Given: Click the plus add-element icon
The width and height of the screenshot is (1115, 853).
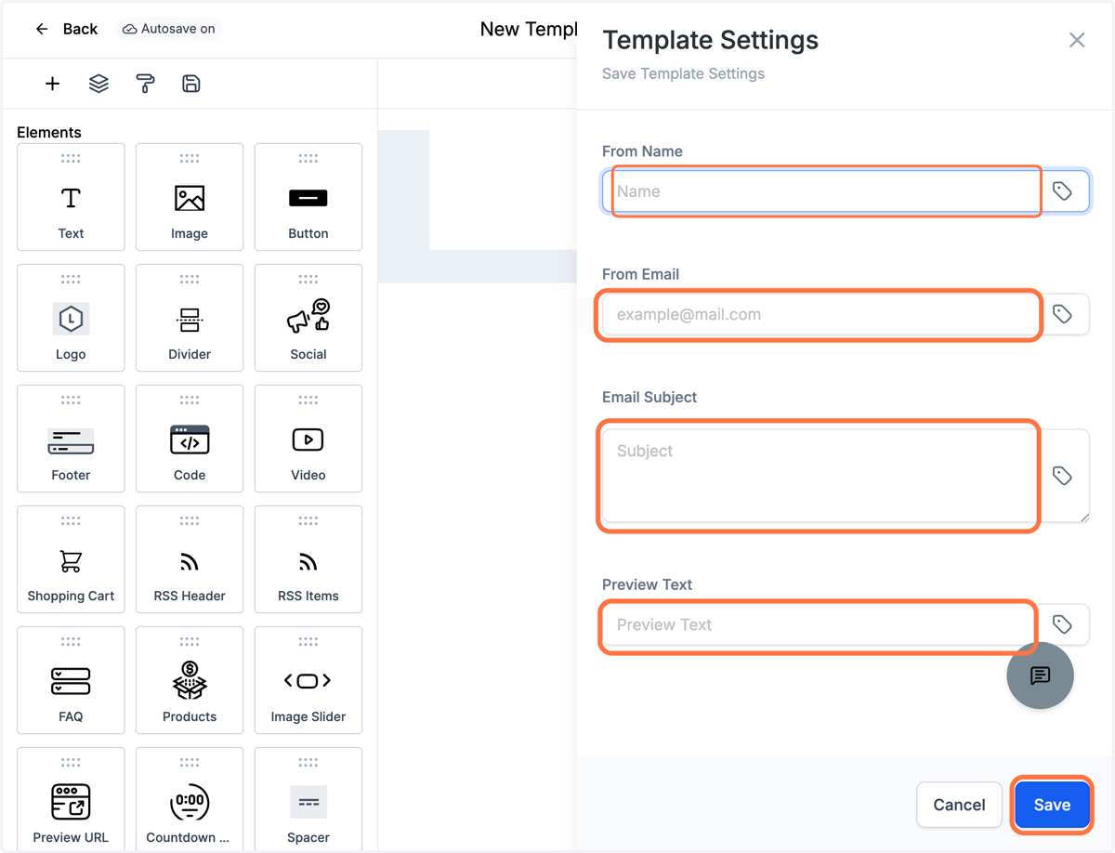Looking at the screenshot, I should [x=52, y=84].
